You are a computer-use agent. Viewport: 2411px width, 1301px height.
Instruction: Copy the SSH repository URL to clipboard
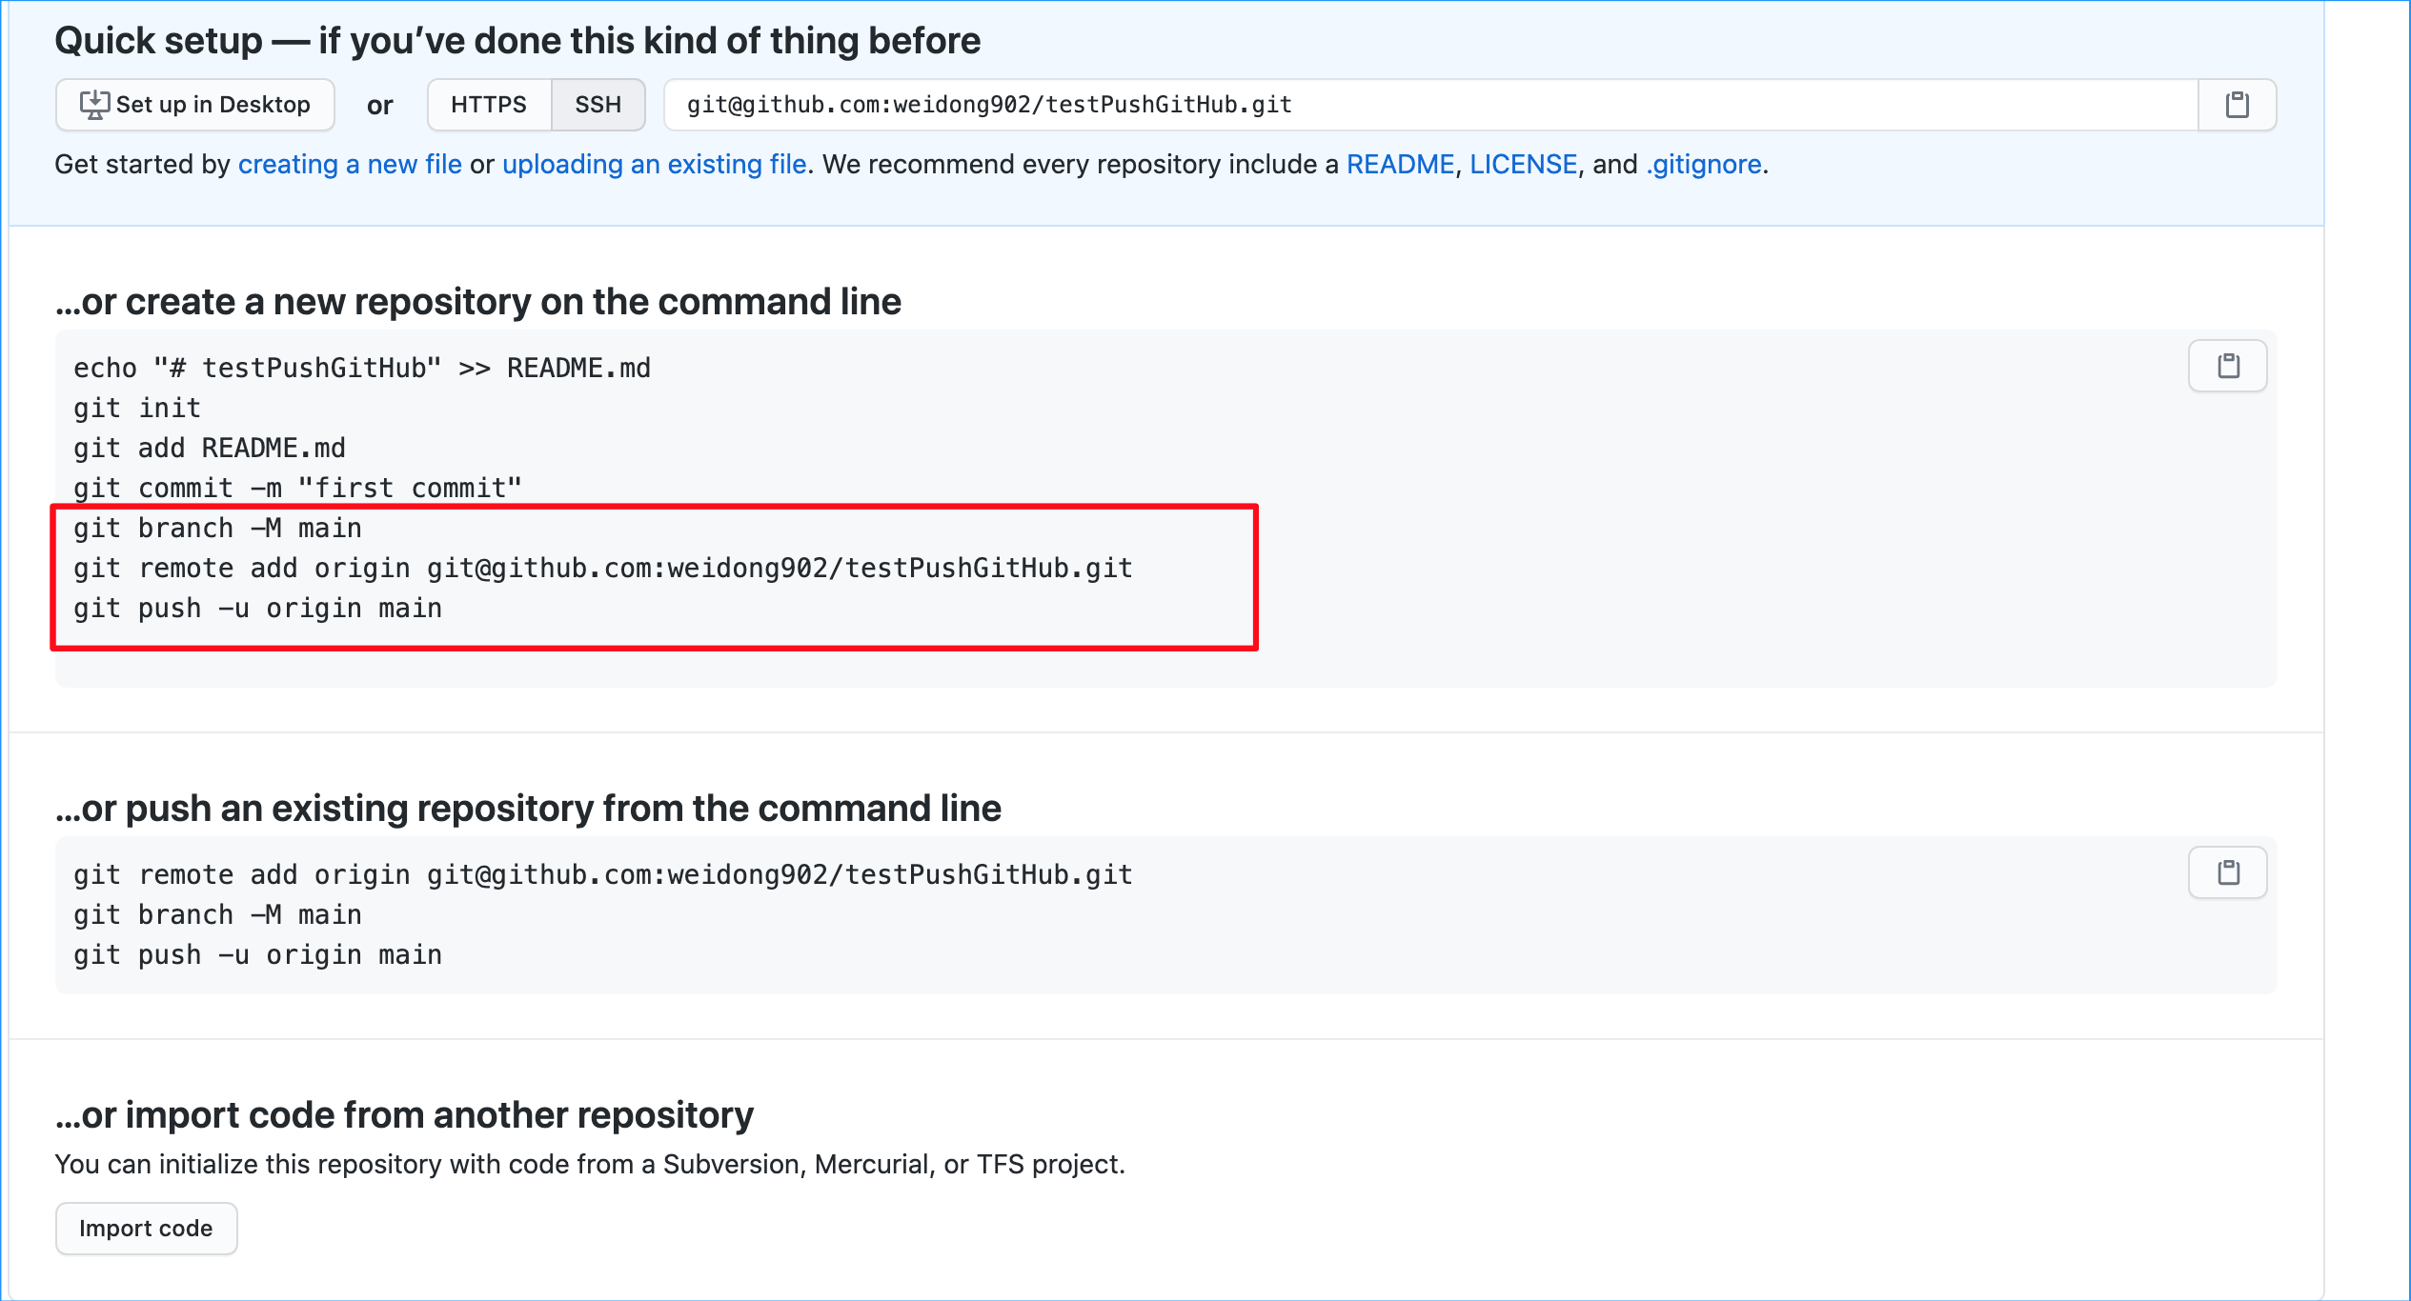tap(2237, 105)
